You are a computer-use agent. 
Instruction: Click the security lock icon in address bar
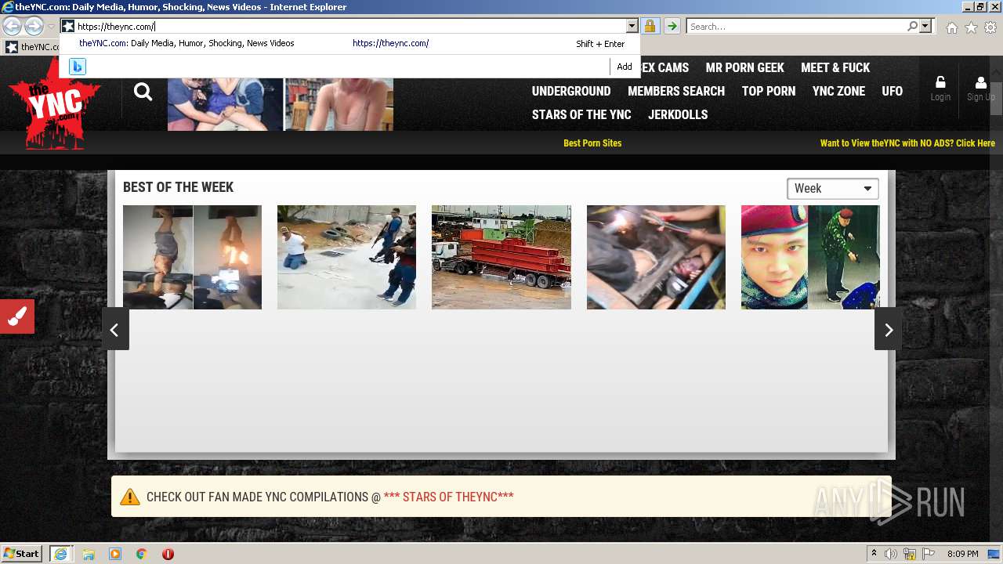click(x=650, y=27)
